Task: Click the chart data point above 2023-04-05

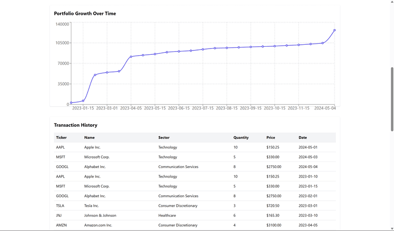Action: pyautogui.click(x=131, y=57)
